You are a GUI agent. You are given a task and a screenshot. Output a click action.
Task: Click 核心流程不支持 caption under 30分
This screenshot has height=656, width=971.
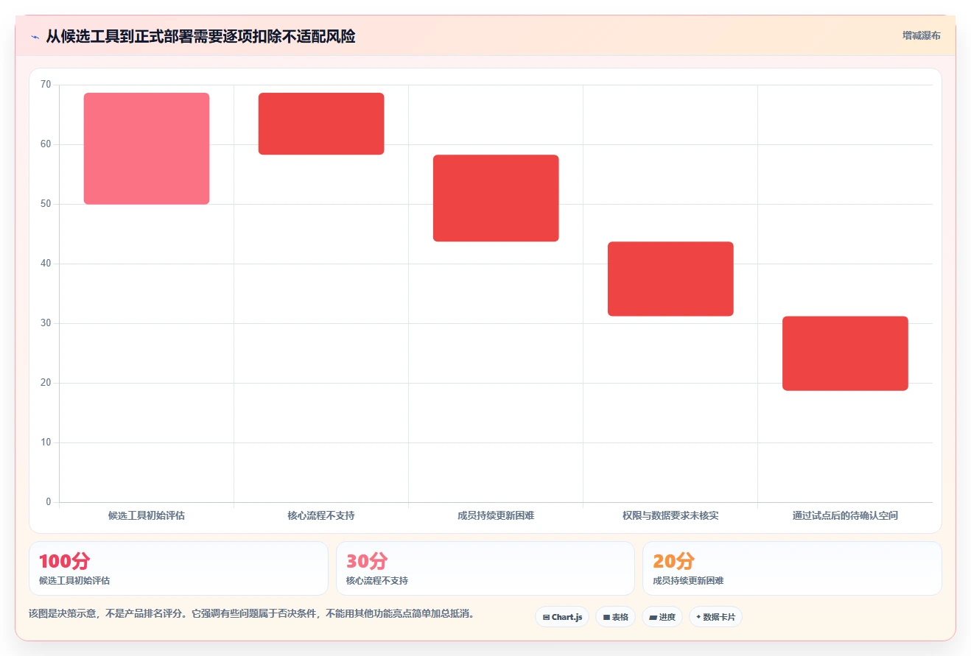[x=377, y=580]
